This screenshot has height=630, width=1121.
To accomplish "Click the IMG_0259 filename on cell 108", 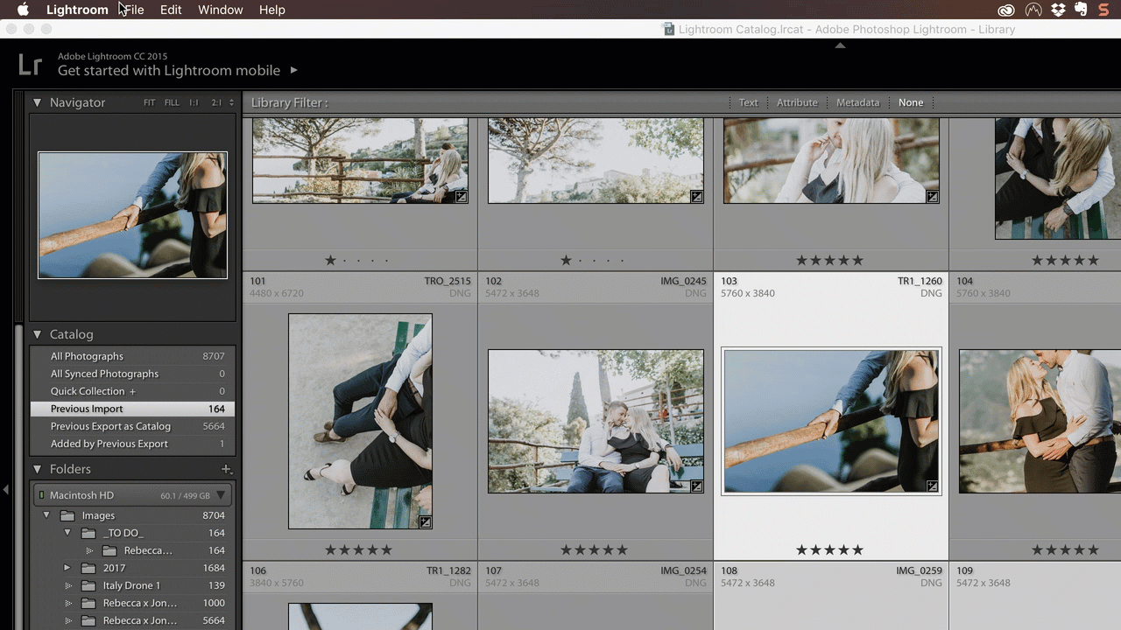I will 919,570.
